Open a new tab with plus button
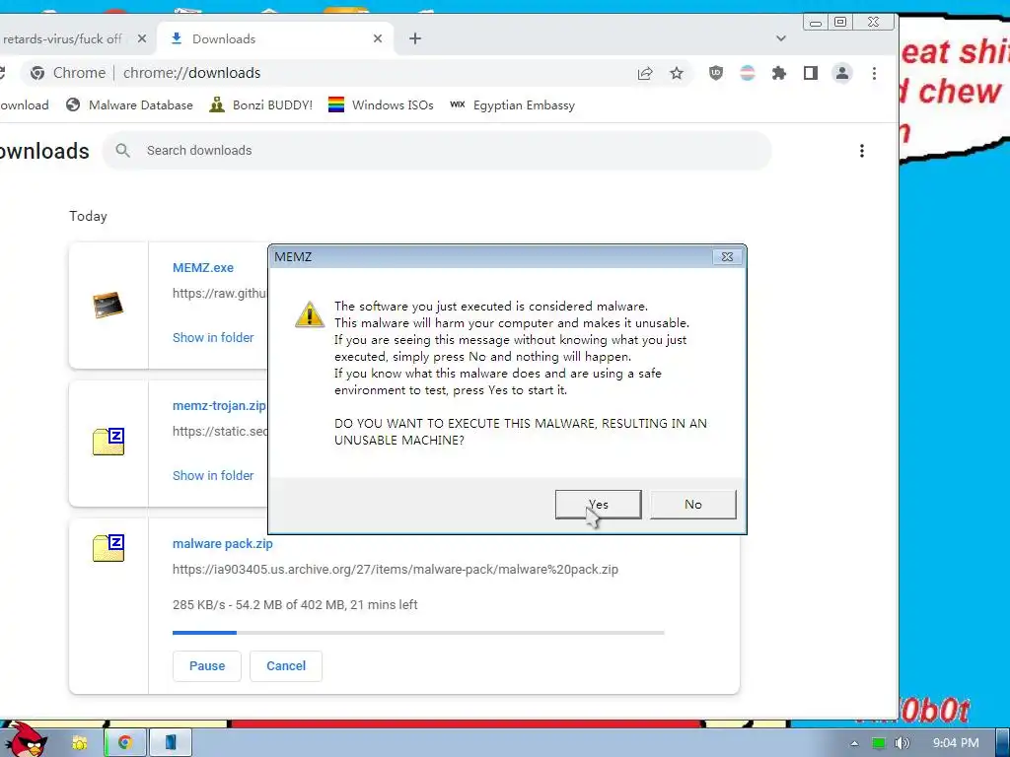 point(415,38)
